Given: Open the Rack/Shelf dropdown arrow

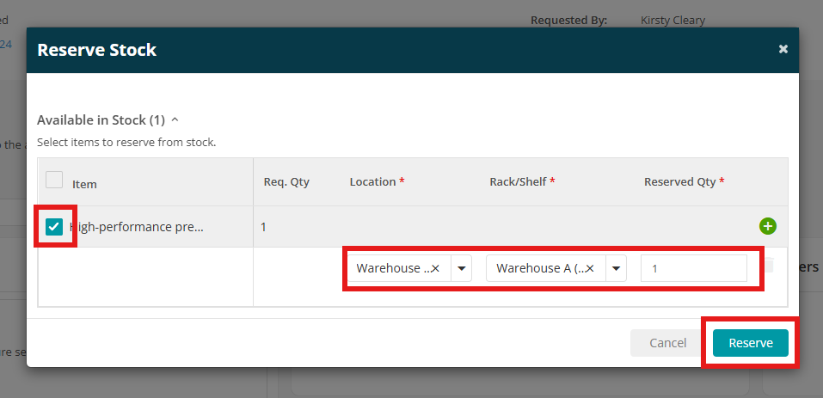Looking at the screenshot, I should 617,268.
